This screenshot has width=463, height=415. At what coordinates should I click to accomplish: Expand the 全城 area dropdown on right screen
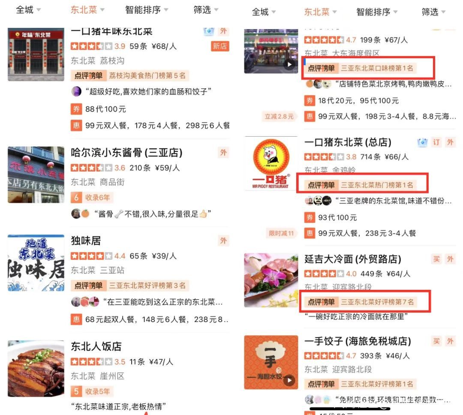click(x=263, y=12)
